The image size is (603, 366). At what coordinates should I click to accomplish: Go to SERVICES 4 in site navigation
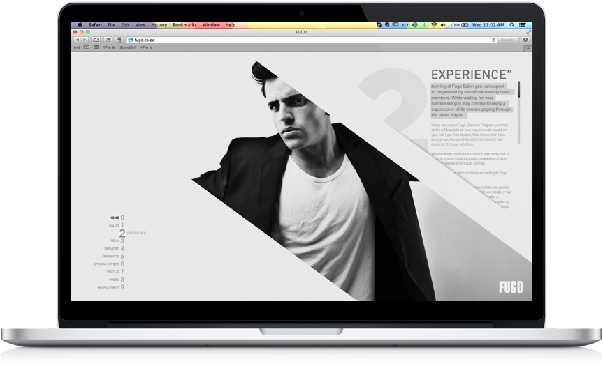[x=114, y=249]
